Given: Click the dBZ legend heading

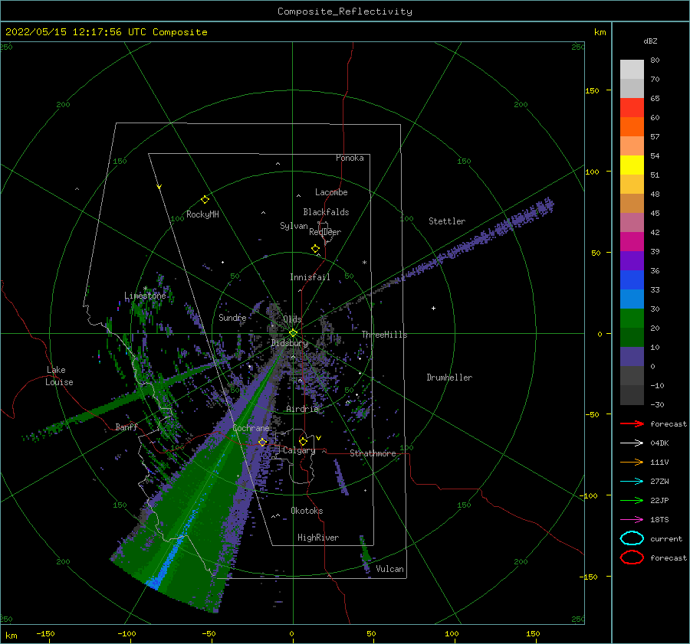Looking at the screenshot, I should pos(650,41).
